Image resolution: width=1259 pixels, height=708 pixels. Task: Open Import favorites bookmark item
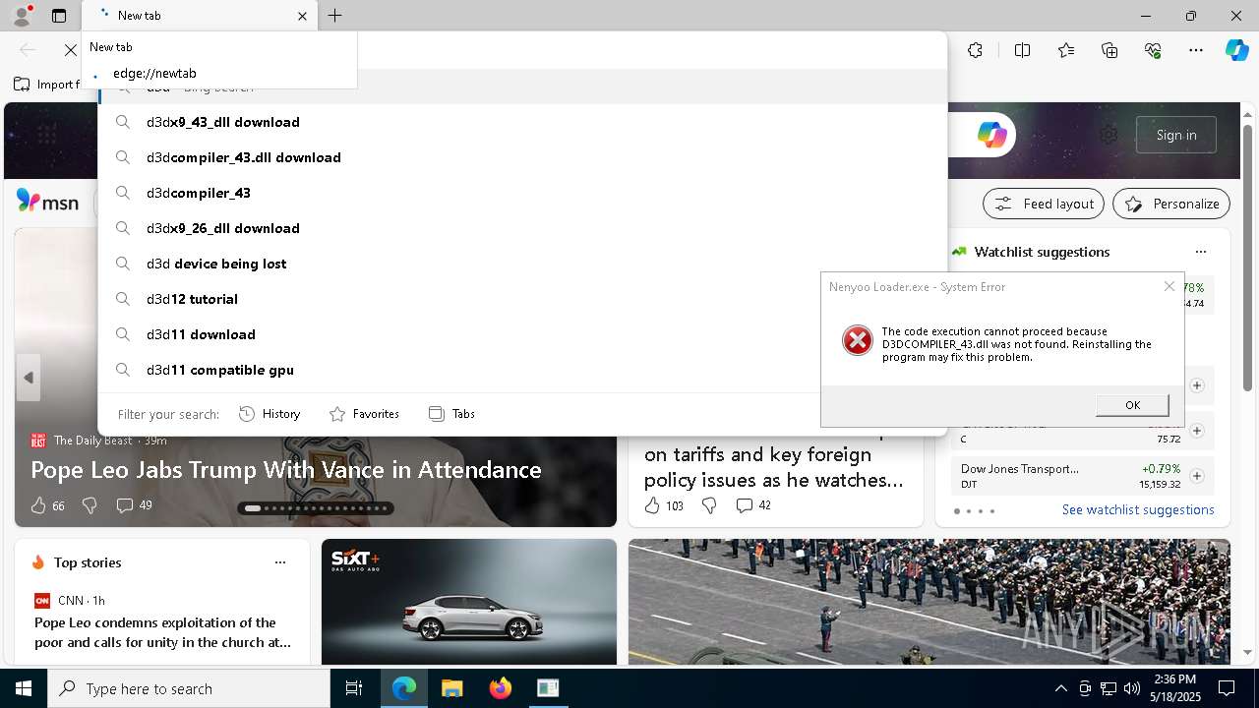[46, 85]
